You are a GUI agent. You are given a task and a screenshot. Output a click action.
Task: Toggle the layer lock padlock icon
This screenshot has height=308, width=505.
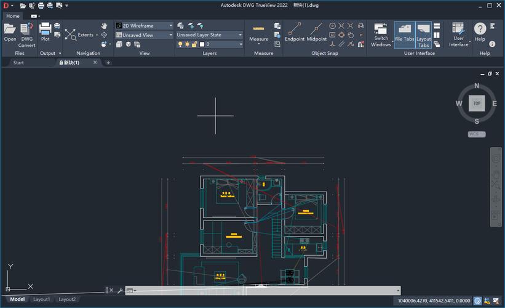(x=194, y=44)
